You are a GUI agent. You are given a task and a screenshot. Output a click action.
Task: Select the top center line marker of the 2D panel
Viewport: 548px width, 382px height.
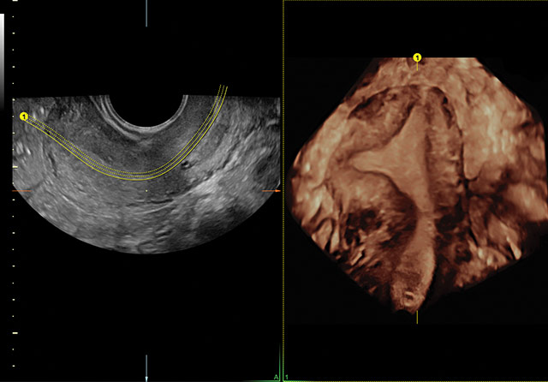(x=146, y=13)
